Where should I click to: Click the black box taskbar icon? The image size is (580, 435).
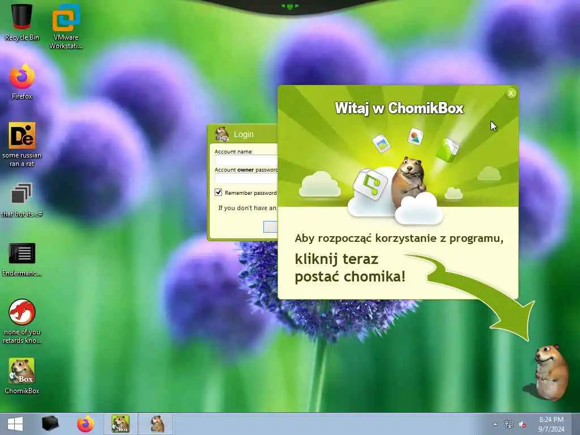point(50,424)
